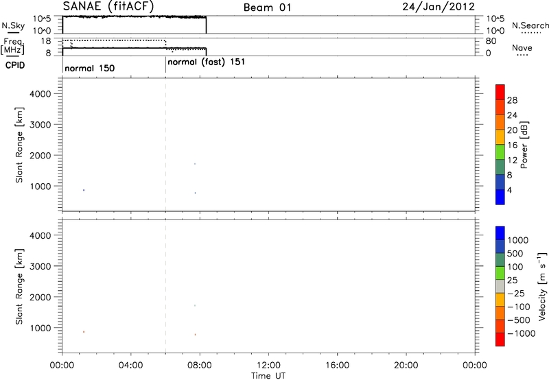The width and height of the screenshot is (549, 380).
Task: Click the 'normal (fast) 151' CPID annotation
Action: [207, 62]
